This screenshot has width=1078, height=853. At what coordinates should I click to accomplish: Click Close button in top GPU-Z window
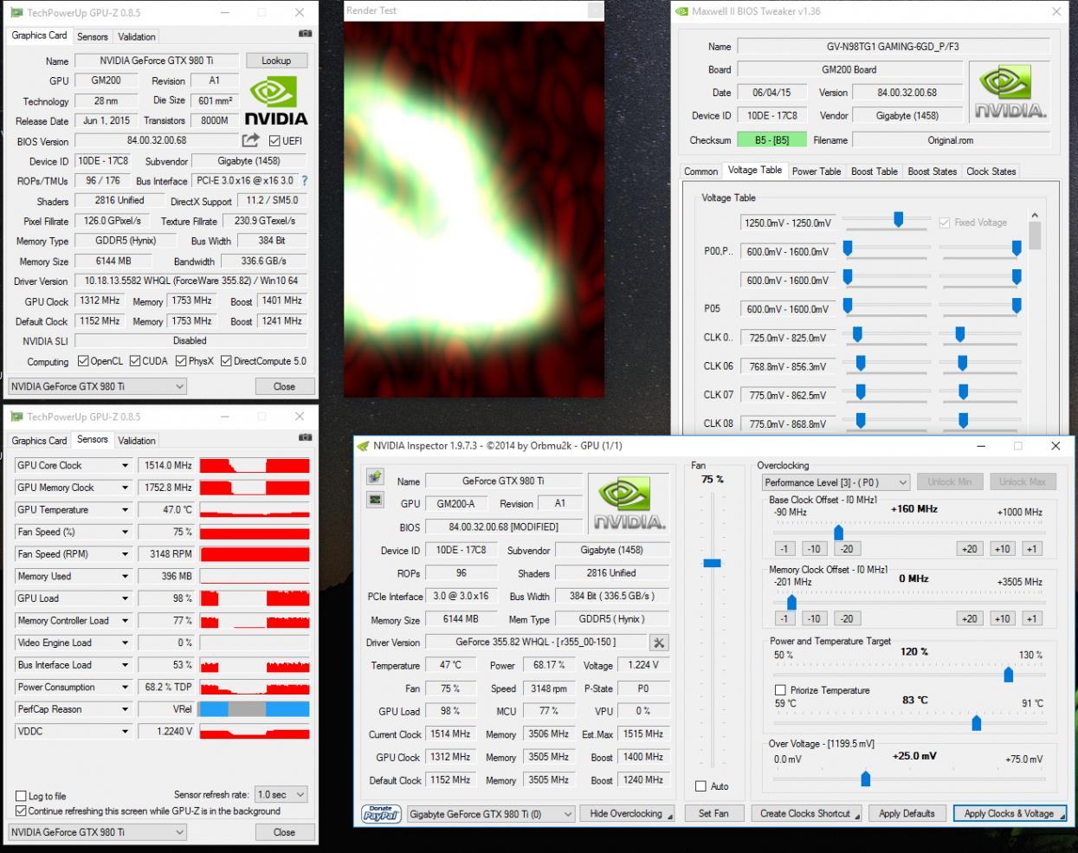(x=284, y=386)
